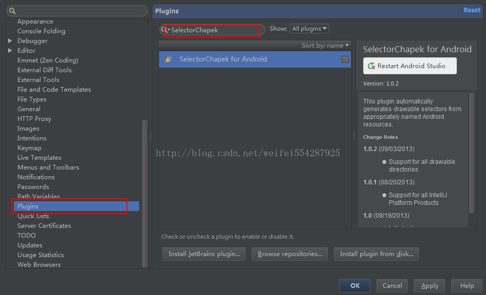Viewport: 486px width, 295px height.
Task: Click the SelectorChapek plug icon
Action: coord(168,59)
